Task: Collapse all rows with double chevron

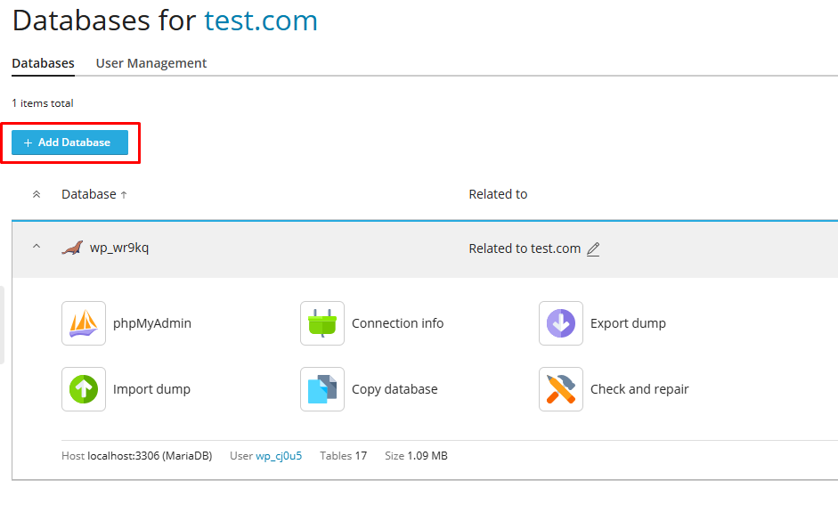Action: [37, 194]
